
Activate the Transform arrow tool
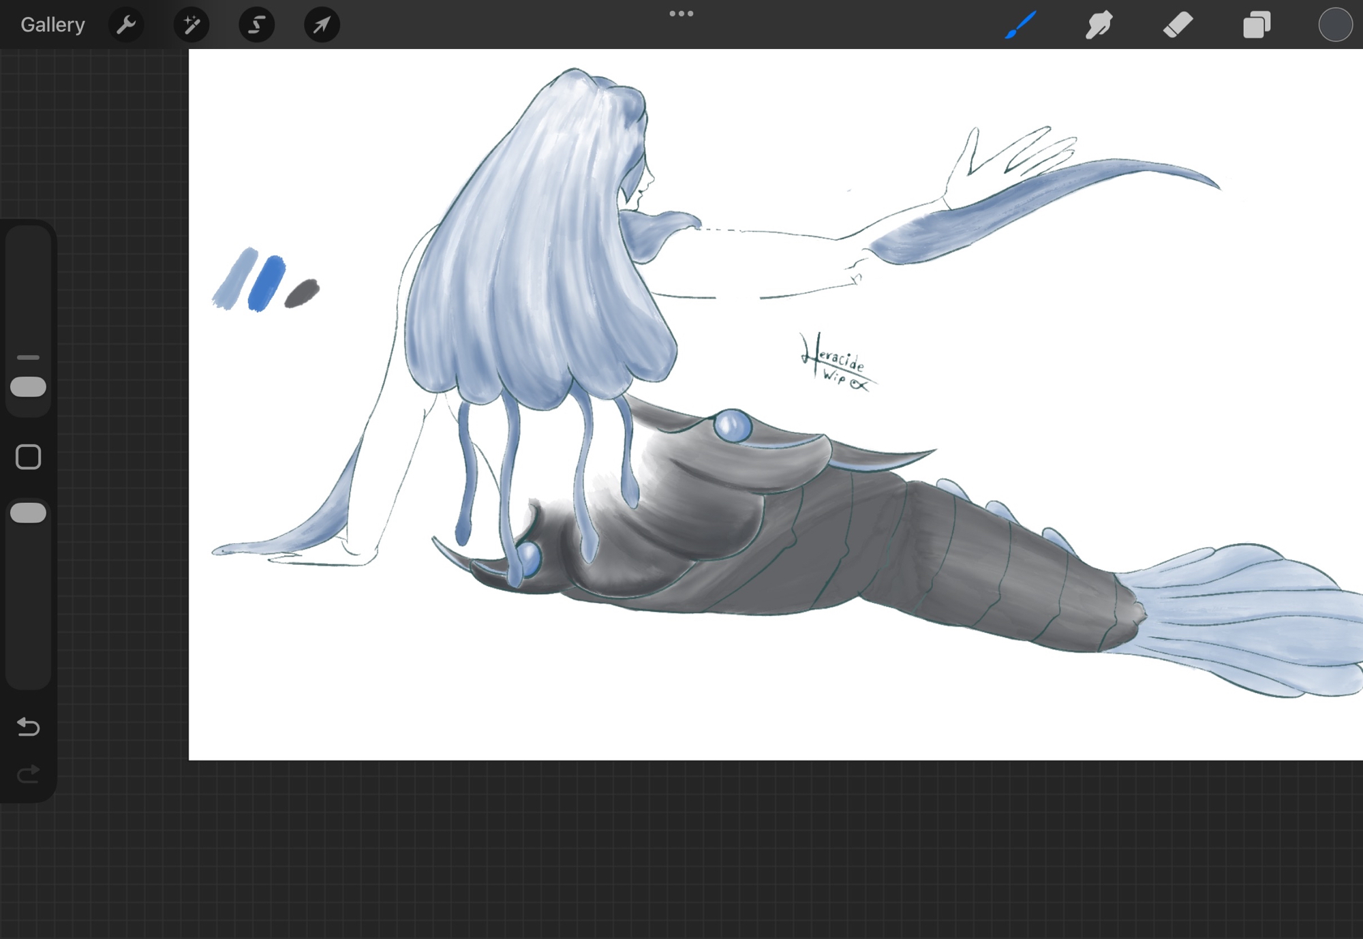pyautogui.click(x=322, y=25)
